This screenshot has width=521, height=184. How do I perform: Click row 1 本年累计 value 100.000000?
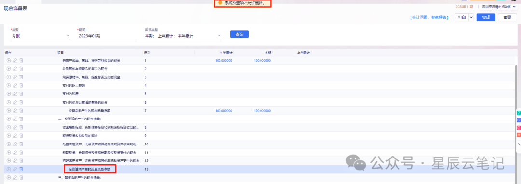[224, 60]
